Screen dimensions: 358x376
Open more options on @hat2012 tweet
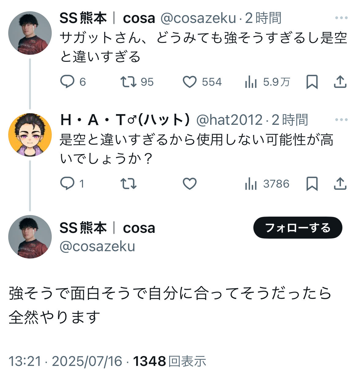(341, 120)
